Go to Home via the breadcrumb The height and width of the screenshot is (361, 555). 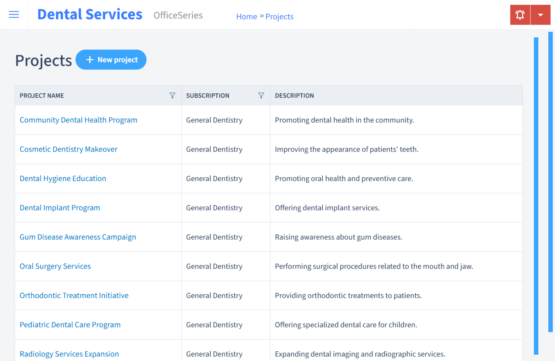246,16
